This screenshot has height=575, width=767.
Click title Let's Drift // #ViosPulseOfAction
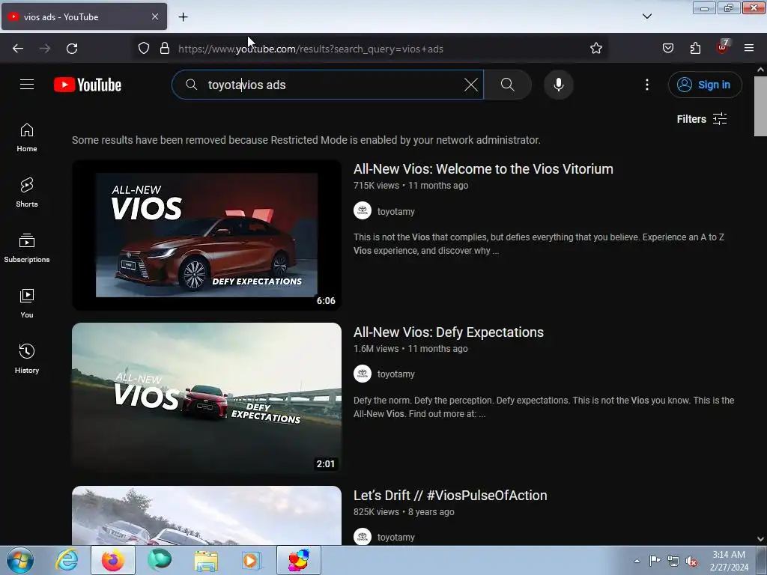450,496
